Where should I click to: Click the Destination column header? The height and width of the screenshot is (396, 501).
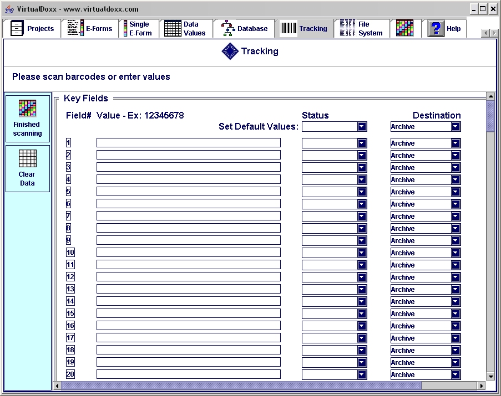tap(437, 115)
